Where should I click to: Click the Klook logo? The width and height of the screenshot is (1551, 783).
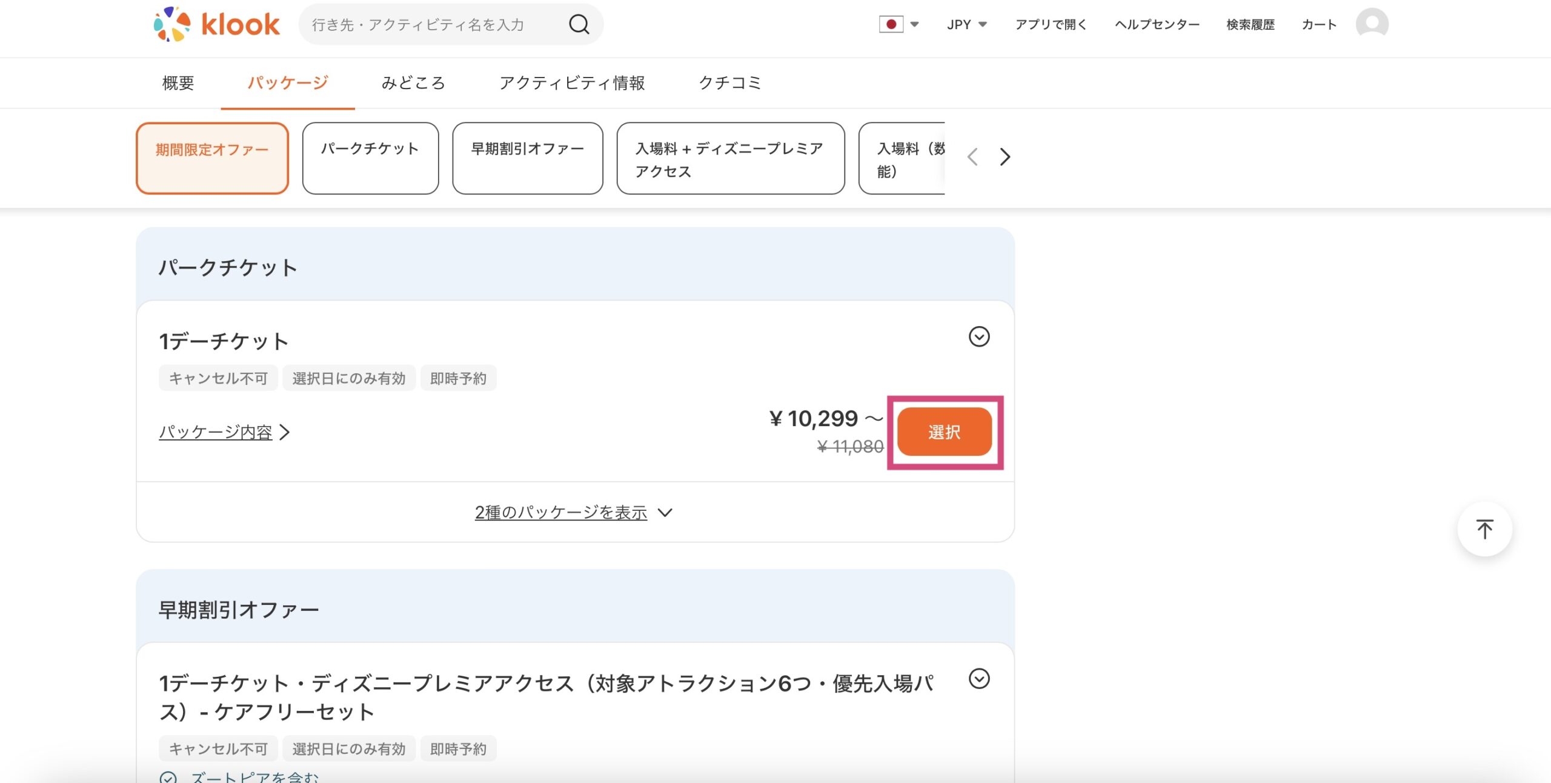click(216, 24)
